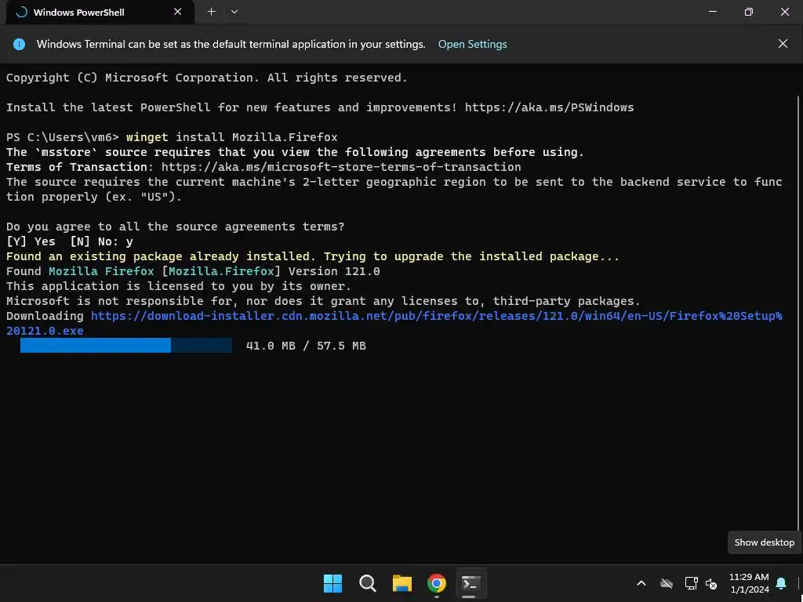This screenshot has height=602, width=803.
Task: Close the Windows PowerShell tab
Action: coord(178,12)
